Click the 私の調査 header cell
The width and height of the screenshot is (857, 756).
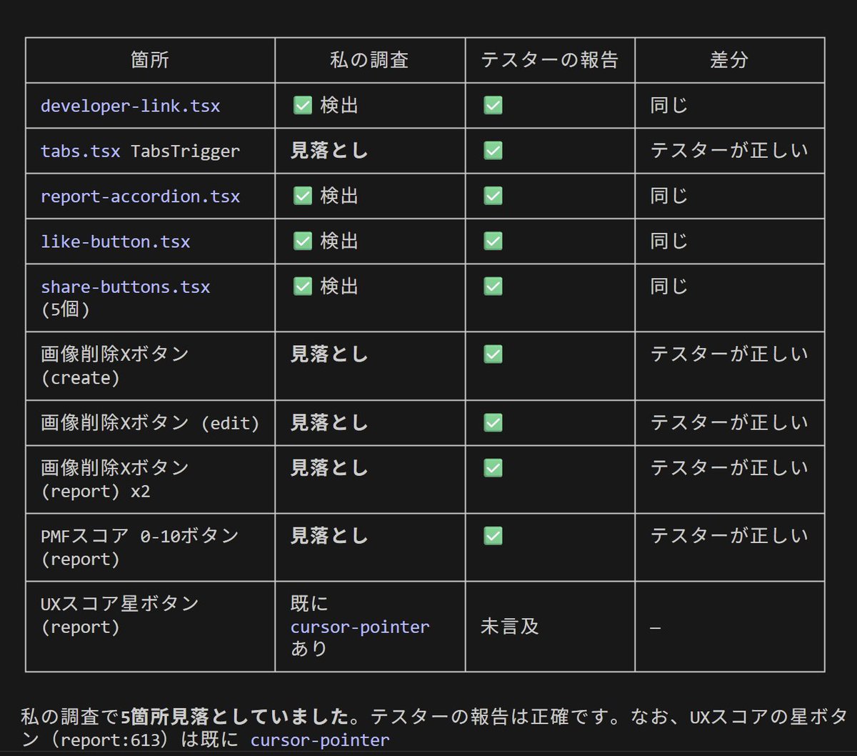(369, 60)
